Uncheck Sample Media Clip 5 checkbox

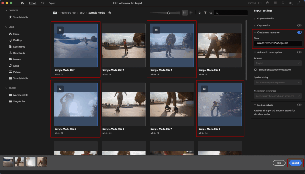coord(60,89)
